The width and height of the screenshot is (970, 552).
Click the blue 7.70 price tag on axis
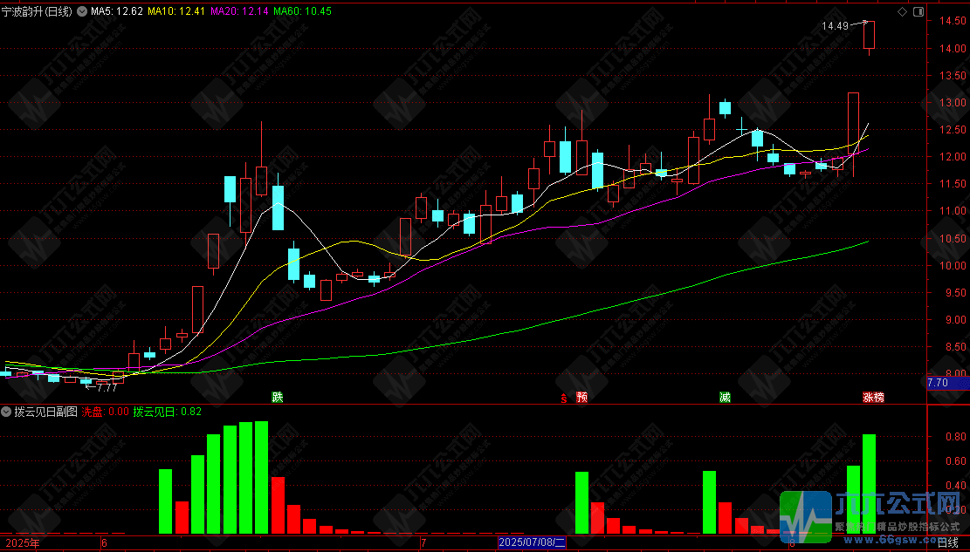coord(947,383)
